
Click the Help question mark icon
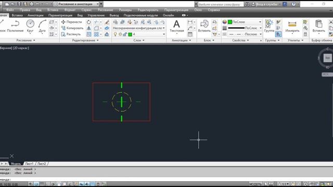point(293,4)
